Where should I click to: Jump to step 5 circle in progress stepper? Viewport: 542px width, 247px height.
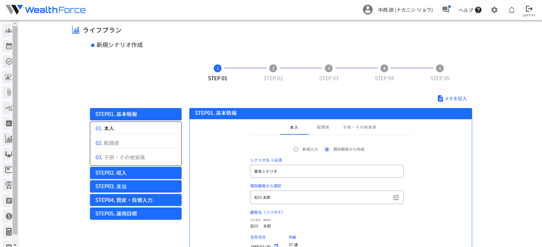coord(440,68)
